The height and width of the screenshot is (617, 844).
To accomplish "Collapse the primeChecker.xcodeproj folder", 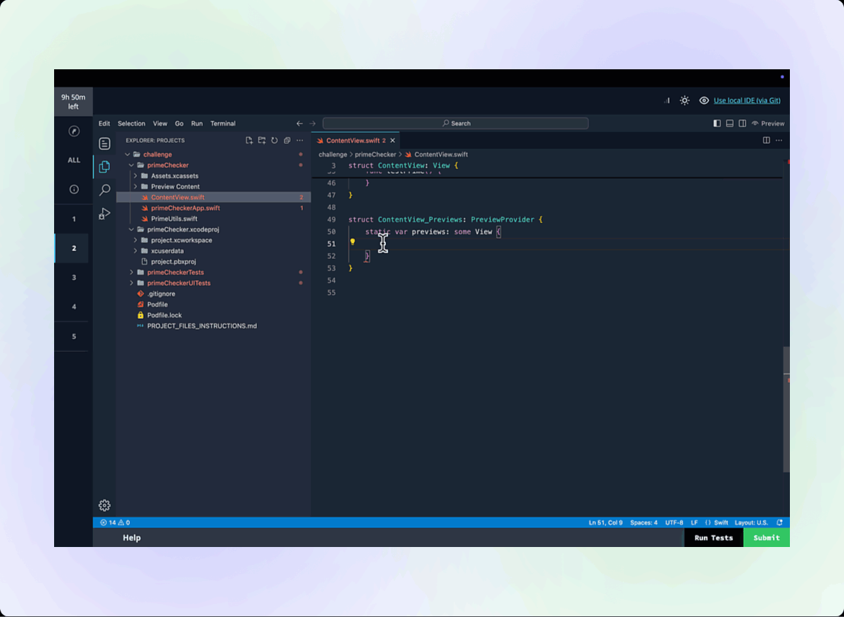I will (131, 229).
